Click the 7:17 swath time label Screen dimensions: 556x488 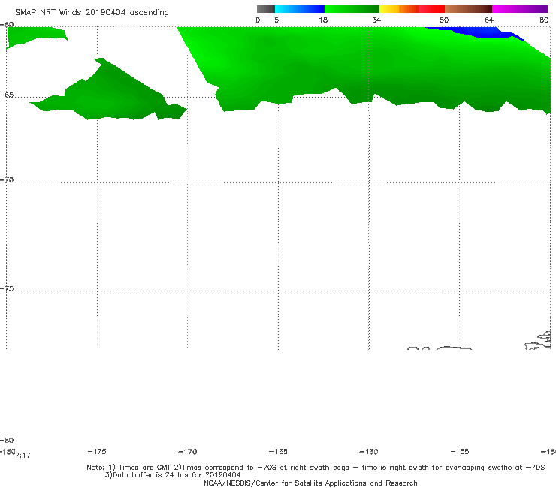(x=23, y=456)
